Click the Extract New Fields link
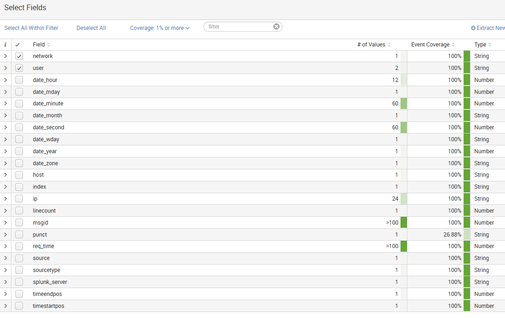Image resolution: width=505 pixels, height=318 pixels. coord(488,28)
